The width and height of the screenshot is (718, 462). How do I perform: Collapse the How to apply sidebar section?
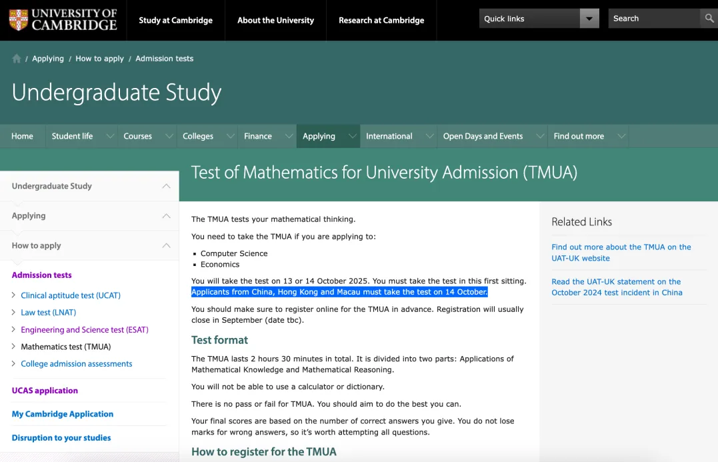pos(166,245)
